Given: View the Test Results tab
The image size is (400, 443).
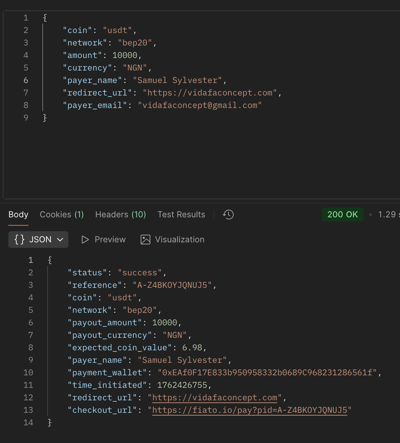Looking at the screenshot, I should click(x=181, y=215).
